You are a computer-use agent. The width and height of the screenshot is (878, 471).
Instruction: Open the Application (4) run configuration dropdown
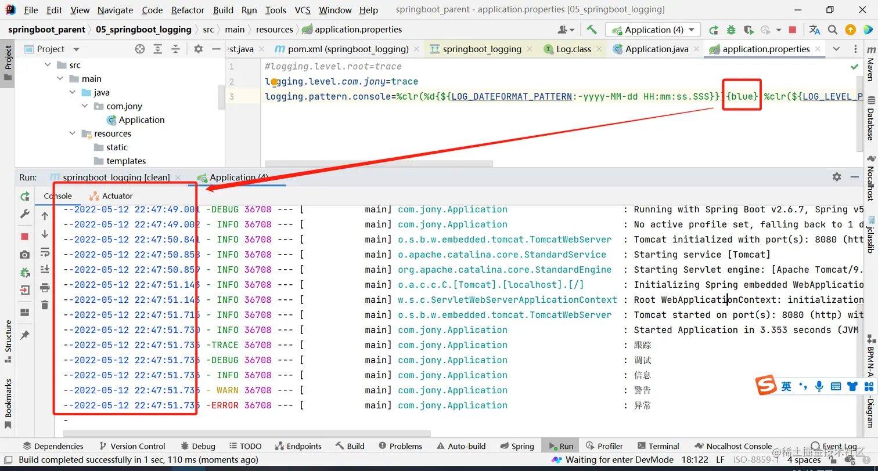(x=653, y=30)
